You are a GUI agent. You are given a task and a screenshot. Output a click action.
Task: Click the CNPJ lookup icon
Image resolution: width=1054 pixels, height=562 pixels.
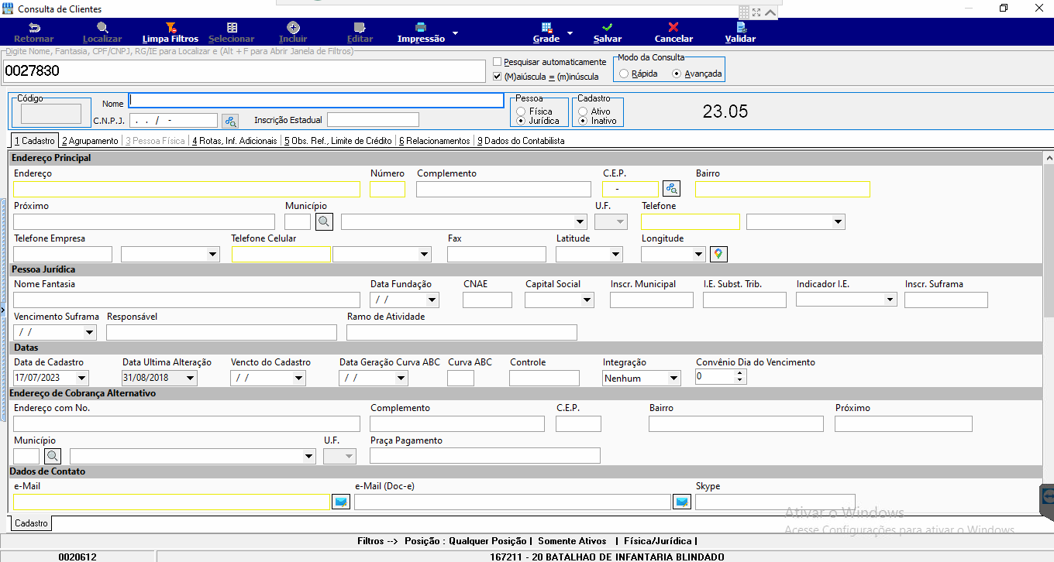tap(230, 121)
